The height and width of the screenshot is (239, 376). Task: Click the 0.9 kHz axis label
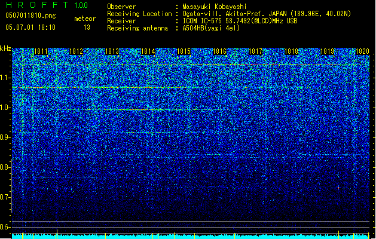(x=5, y=137)
